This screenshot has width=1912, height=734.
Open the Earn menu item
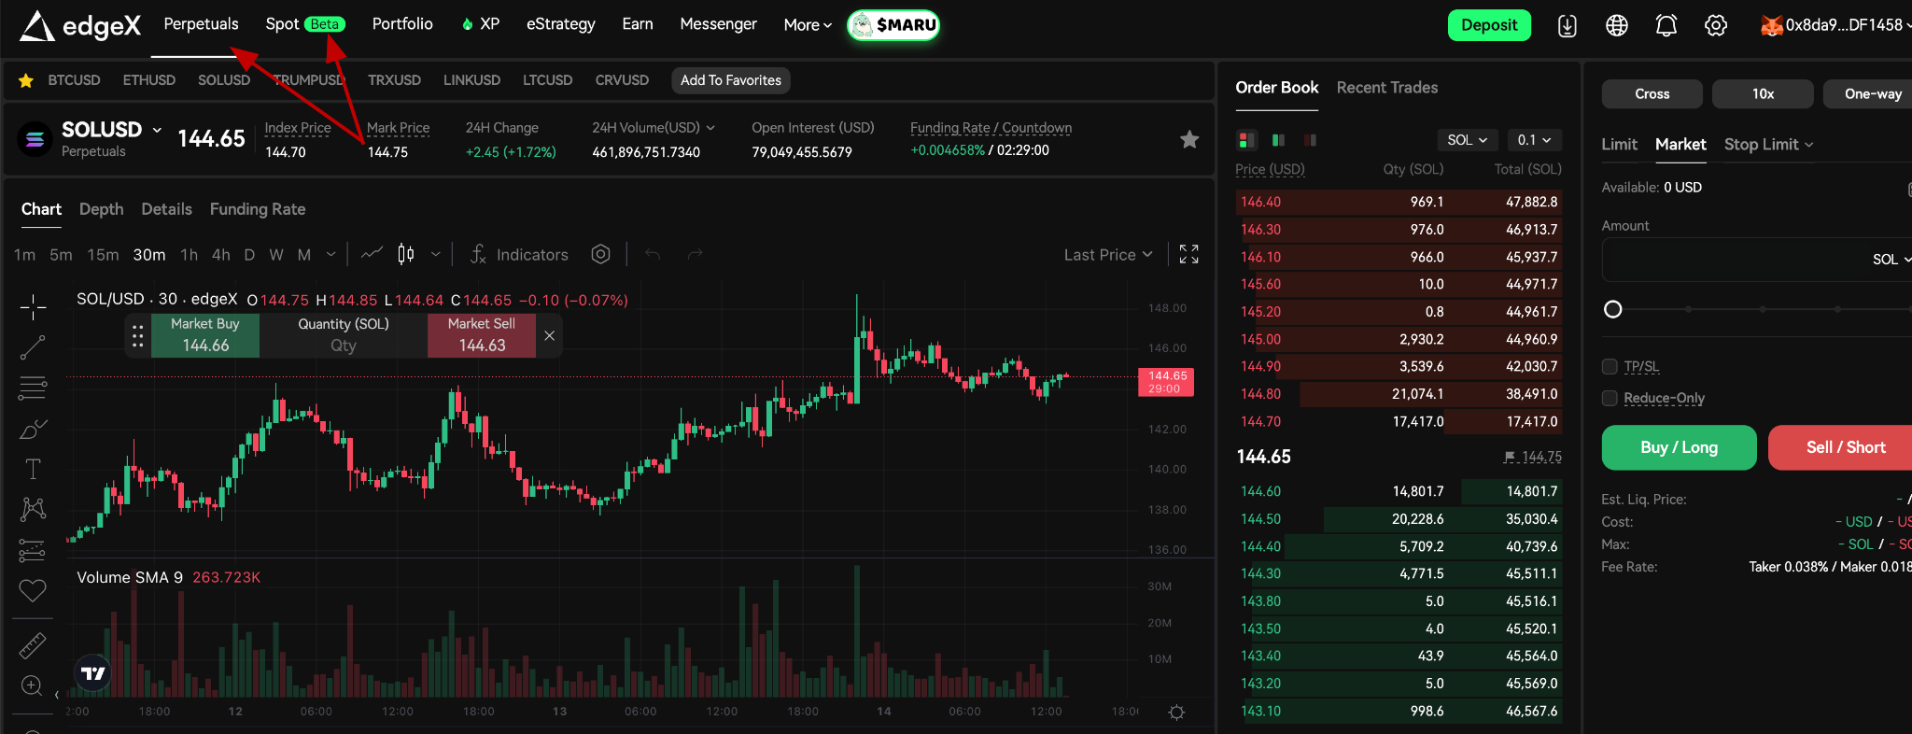pyautogui.click(x=638, y=24)
